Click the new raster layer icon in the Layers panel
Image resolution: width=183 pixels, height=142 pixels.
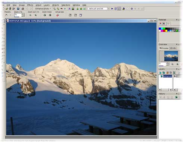point(160,73)
